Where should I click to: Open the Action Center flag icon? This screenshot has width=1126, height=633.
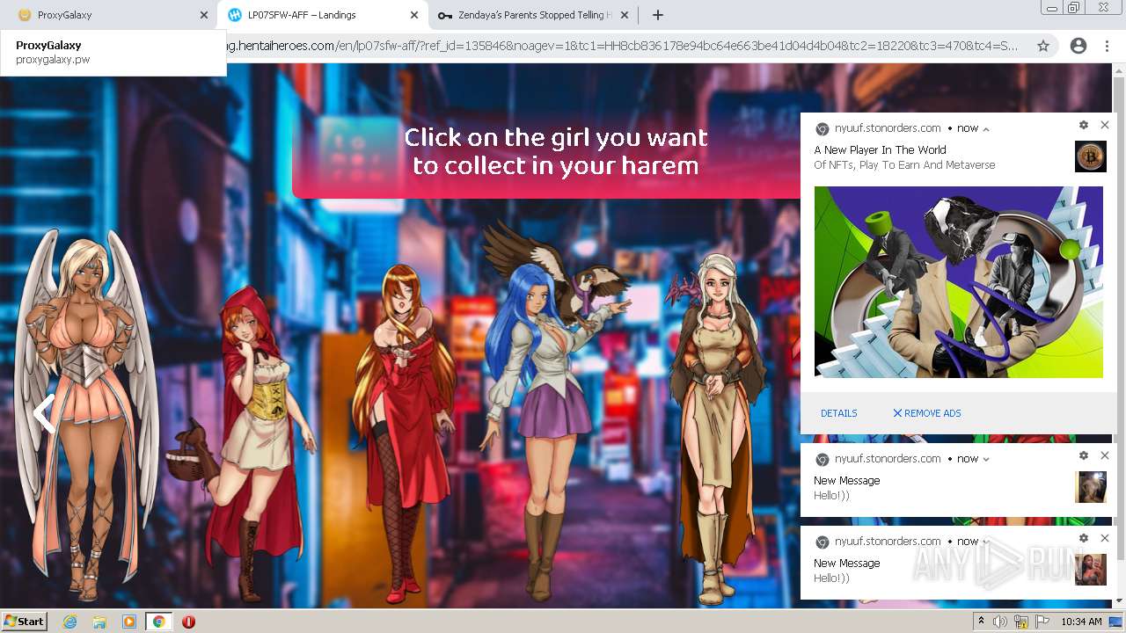[1042, 622]
